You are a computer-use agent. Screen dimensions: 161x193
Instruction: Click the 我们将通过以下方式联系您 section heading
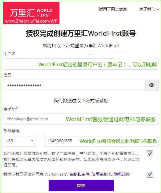pyautogui.click(x=81, y=101)
